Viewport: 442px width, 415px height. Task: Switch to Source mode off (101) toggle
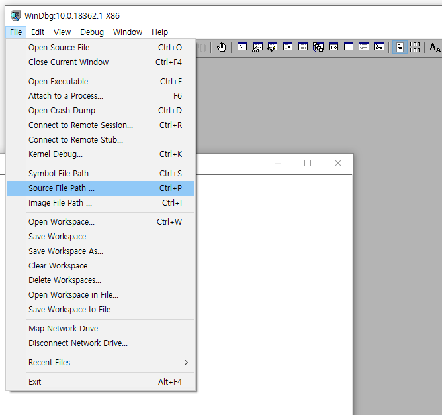tap(414, 47)
